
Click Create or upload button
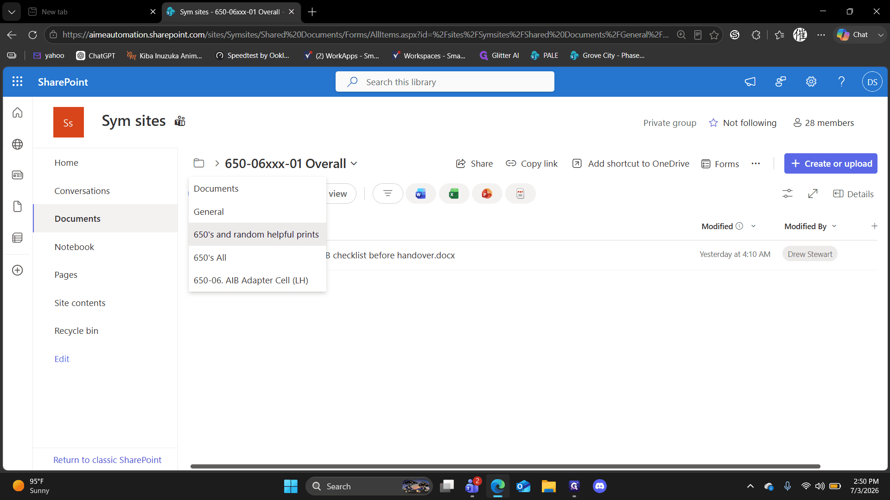coord(831,163)
